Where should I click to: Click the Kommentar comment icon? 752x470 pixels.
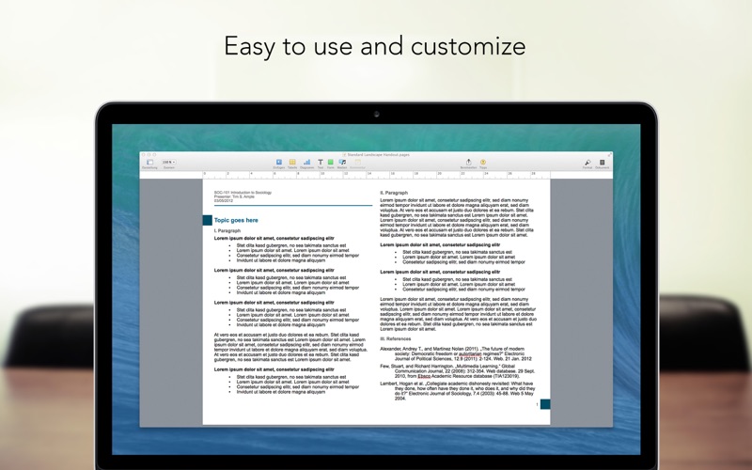tap(357, 162)
